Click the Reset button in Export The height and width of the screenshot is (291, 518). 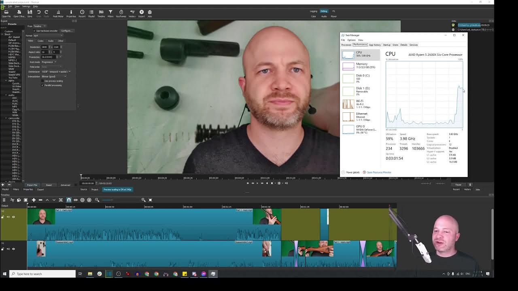pyautogui.click(x=49, y=185)
